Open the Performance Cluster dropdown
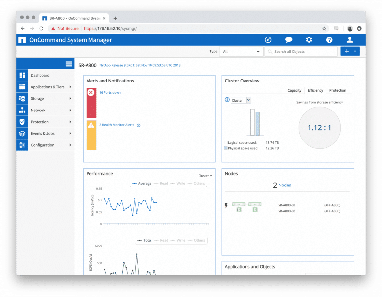 (x=205, y=176)
